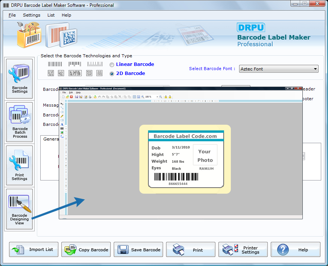Open Barcode Settings in the left sidebar
Viewport: 328px width, 266px height.
point(20,79)
